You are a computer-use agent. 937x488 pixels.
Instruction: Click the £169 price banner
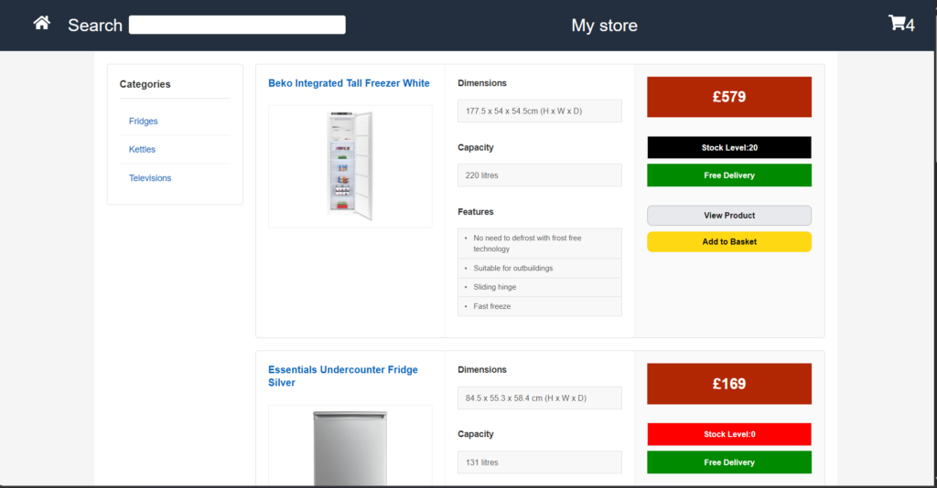(729, 384)
